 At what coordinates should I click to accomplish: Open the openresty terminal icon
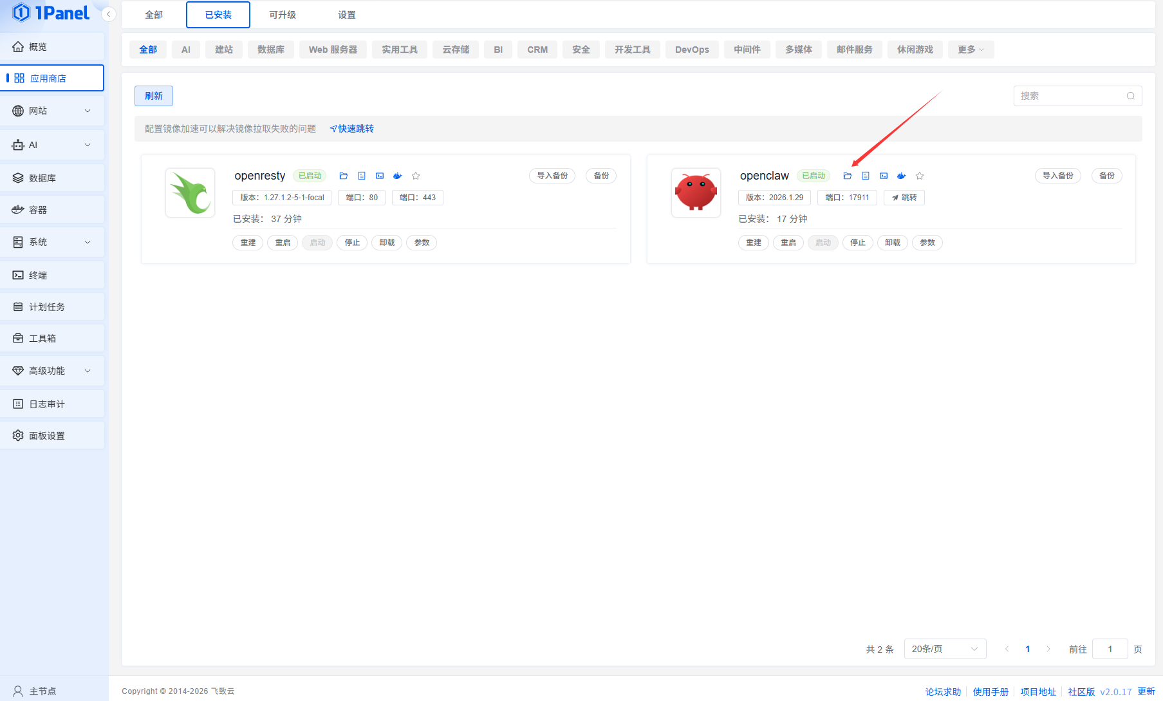tap(380, 176)
